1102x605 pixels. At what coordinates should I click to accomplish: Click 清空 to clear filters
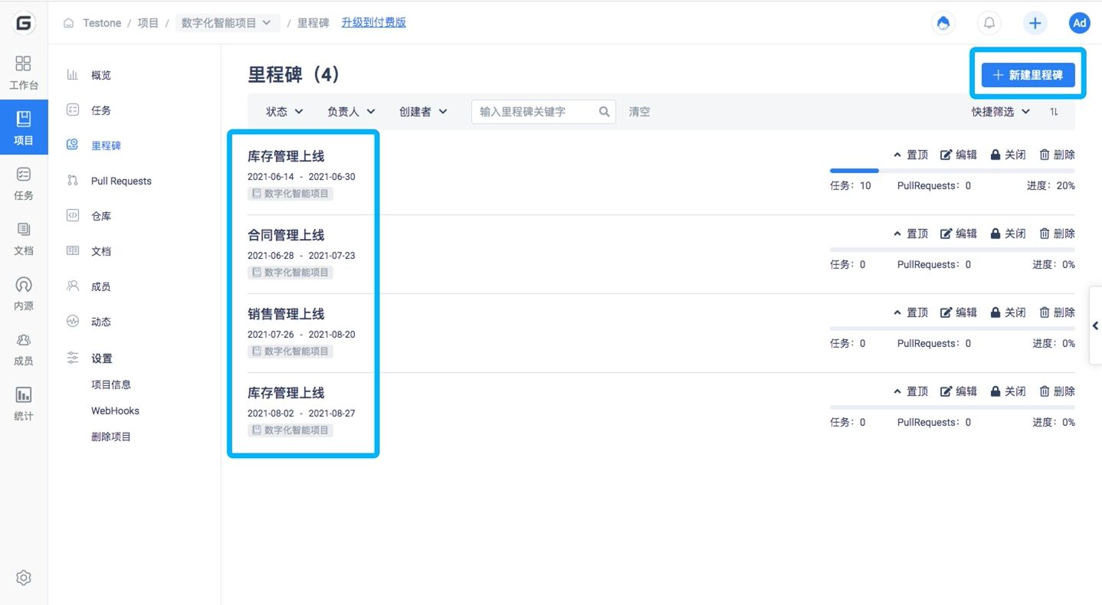click(x=639, y=112)
